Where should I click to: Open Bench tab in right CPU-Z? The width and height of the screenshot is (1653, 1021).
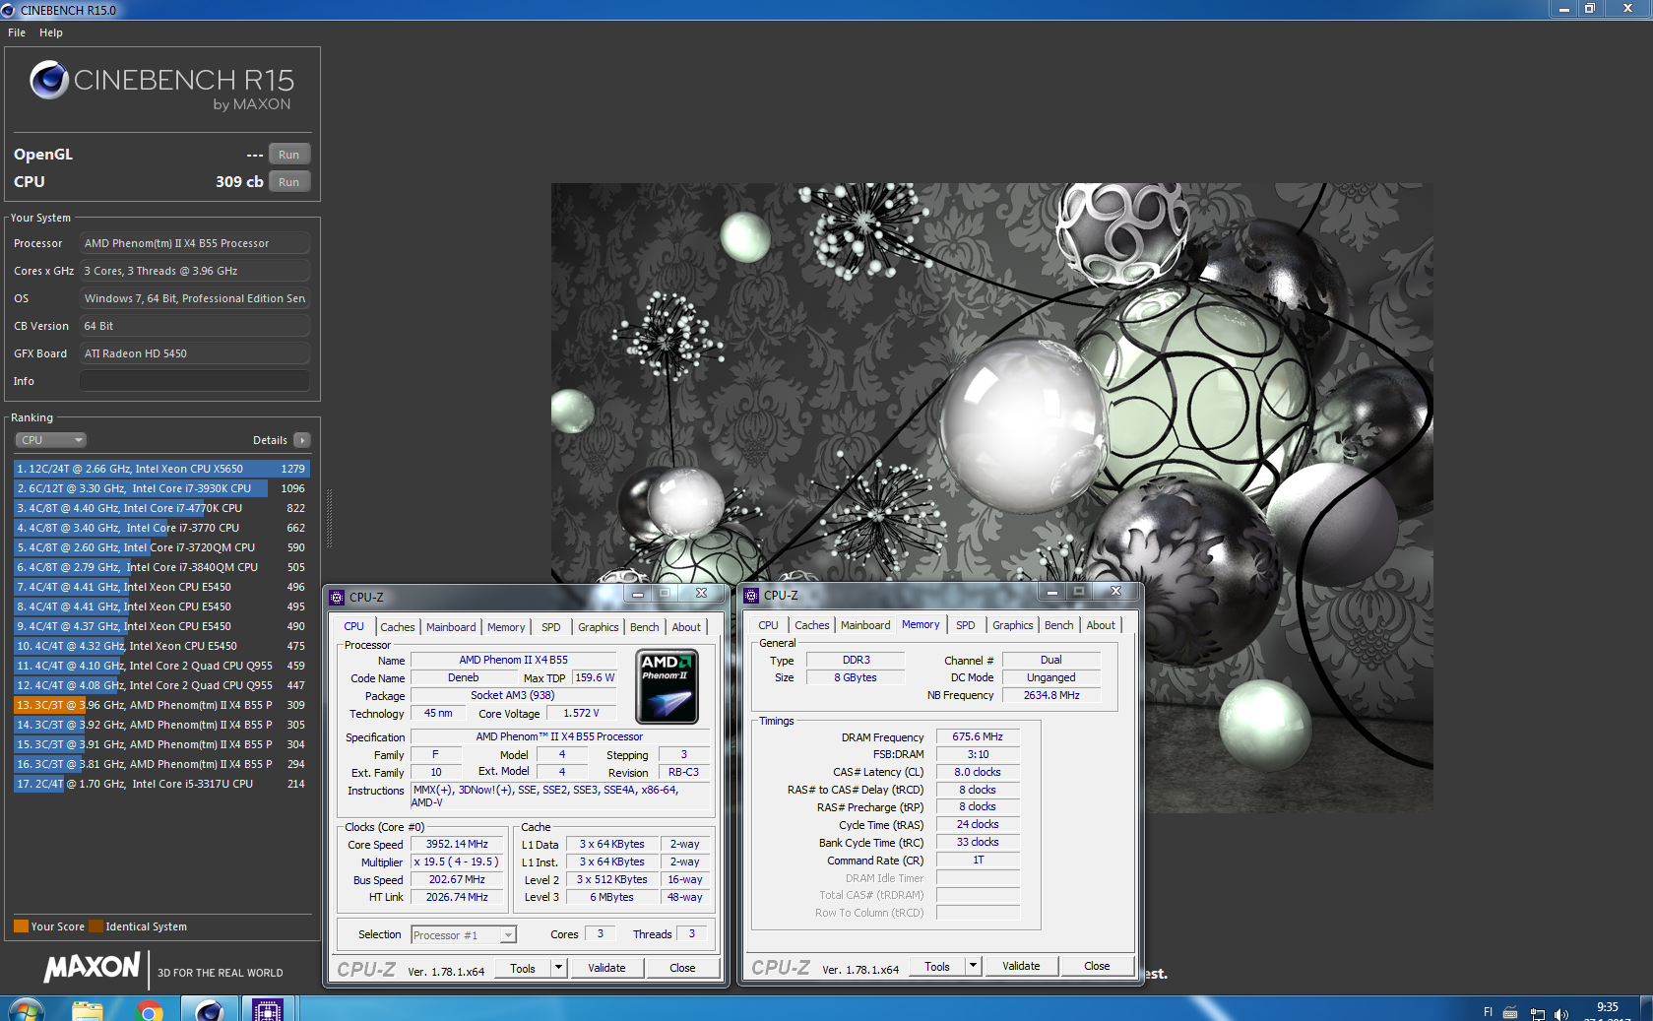(x=1059, y=625)
